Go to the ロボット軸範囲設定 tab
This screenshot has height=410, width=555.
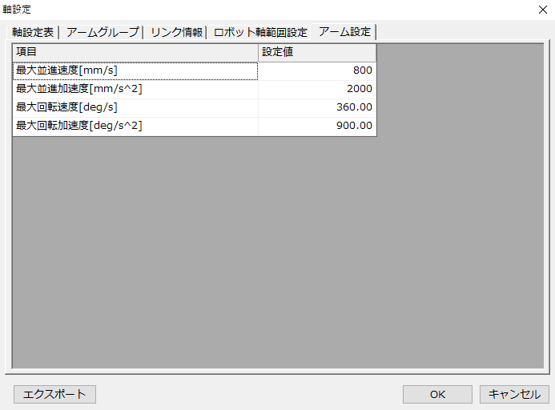260,33
